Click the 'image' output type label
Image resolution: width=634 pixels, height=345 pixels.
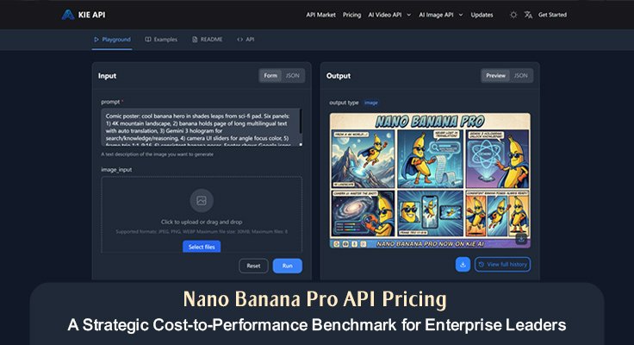click(x=370, y=103)
